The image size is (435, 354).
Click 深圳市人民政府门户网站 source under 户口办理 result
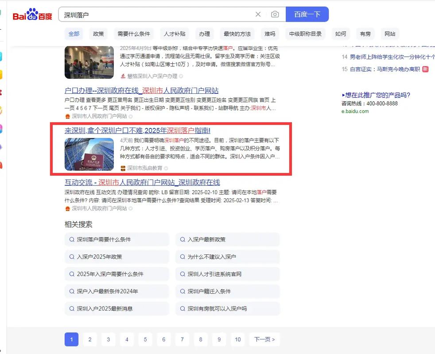[x=99, y=116]
